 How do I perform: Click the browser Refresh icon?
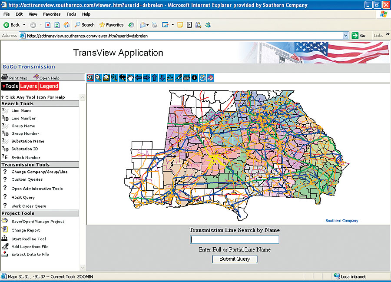[57, 25]
